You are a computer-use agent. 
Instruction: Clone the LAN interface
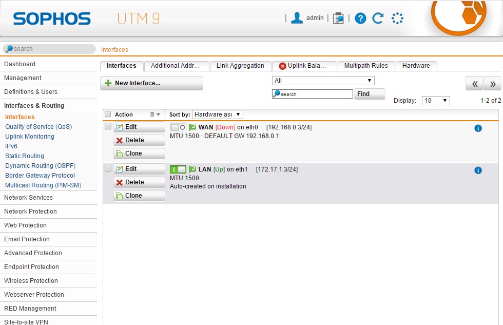[139, 196]
